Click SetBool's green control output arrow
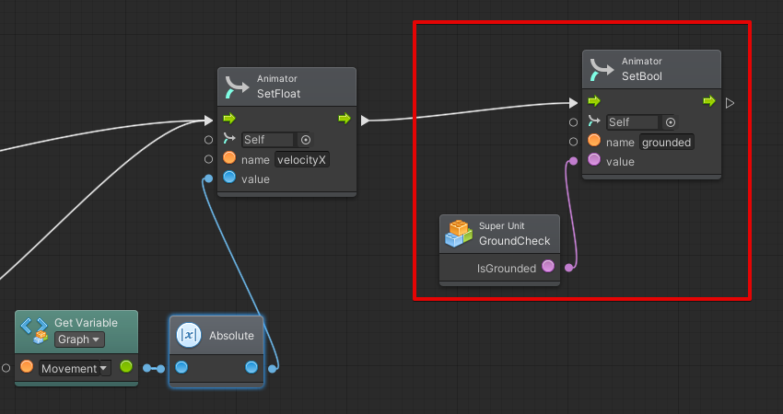This screenshot has height=414, width=783. coord(709,101)
